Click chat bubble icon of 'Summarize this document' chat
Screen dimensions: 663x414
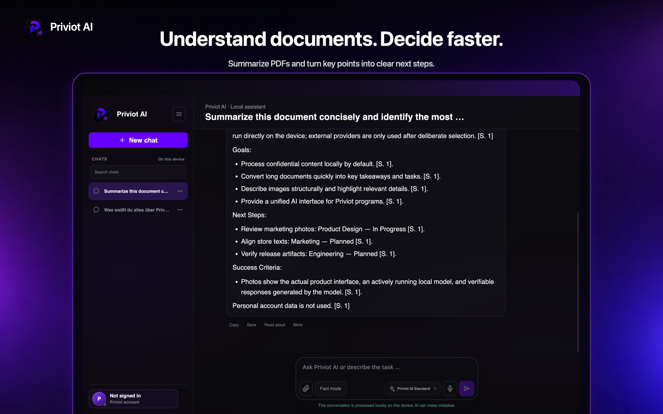[x=96, y=191]
